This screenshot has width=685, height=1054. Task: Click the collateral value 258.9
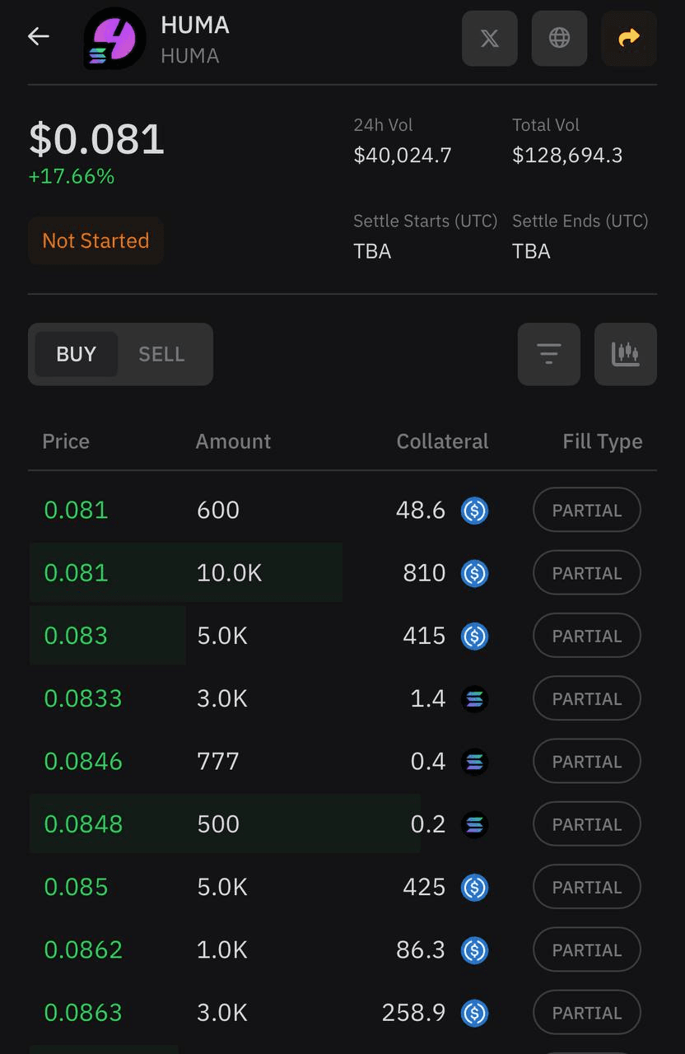(413, 1012)
